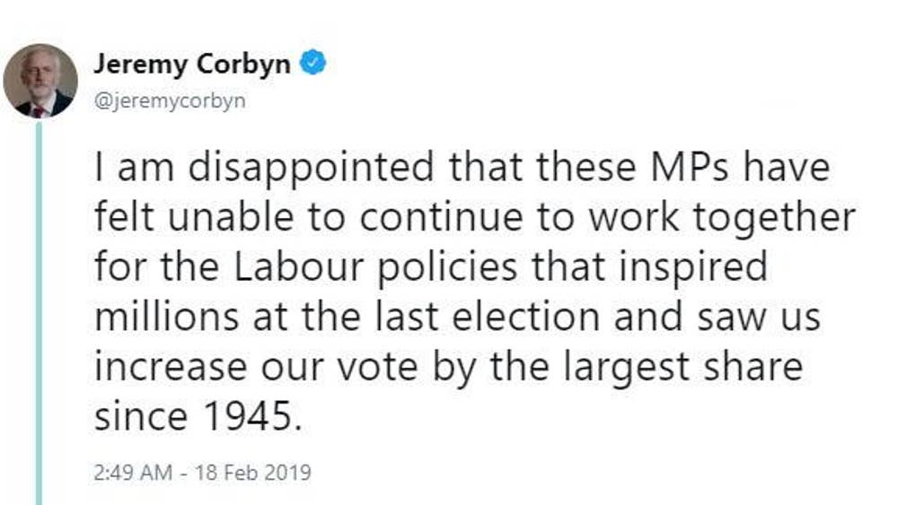The height and width of the screenshot is (505, 898).
Task: Click the word 'policies' in the tweet
Action: [447, 268]
